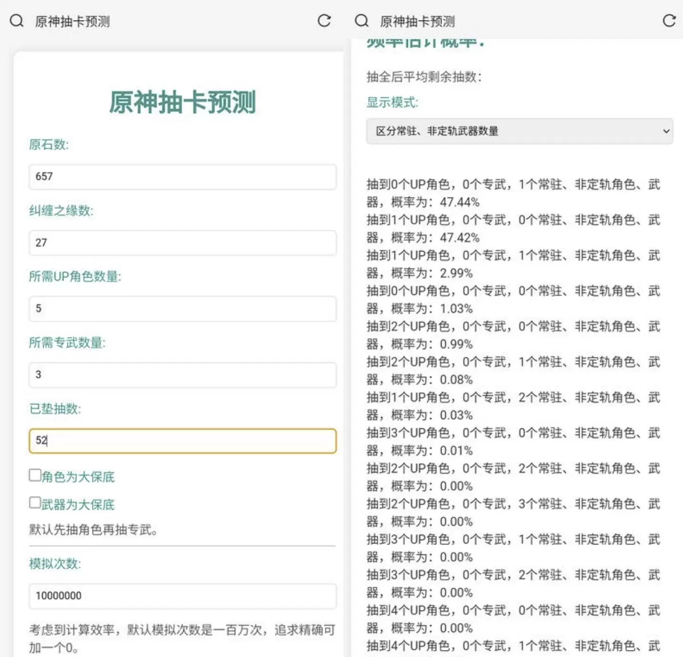Click the refresh icon in right panel

[669, 20]
